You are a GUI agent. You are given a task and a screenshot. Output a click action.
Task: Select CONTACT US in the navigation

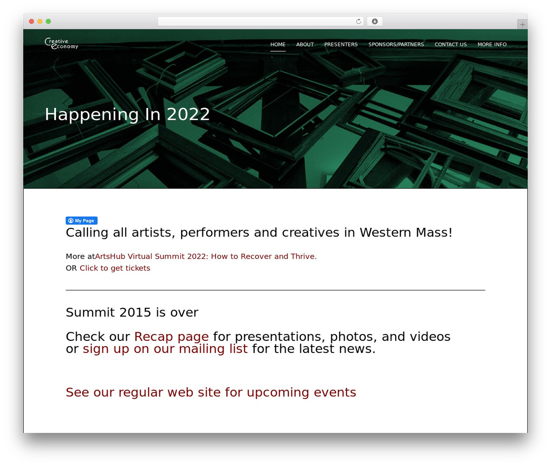point(451,45)
